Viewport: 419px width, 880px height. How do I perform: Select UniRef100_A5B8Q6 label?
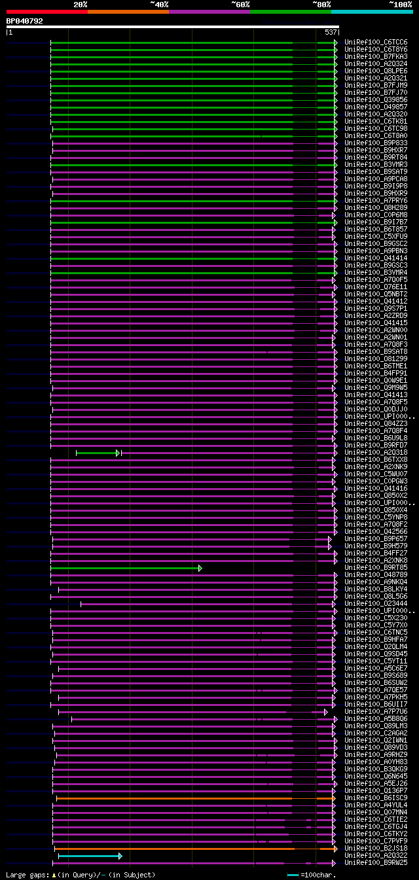[376, 719]
